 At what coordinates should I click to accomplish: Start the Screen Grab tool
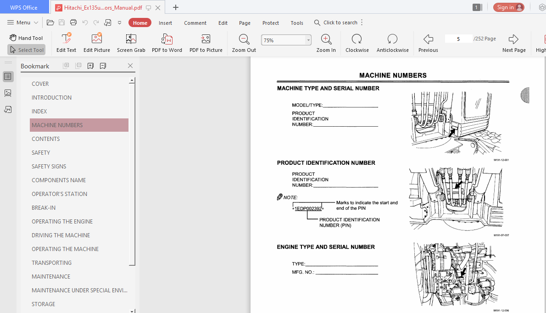[x=131, y=43]
